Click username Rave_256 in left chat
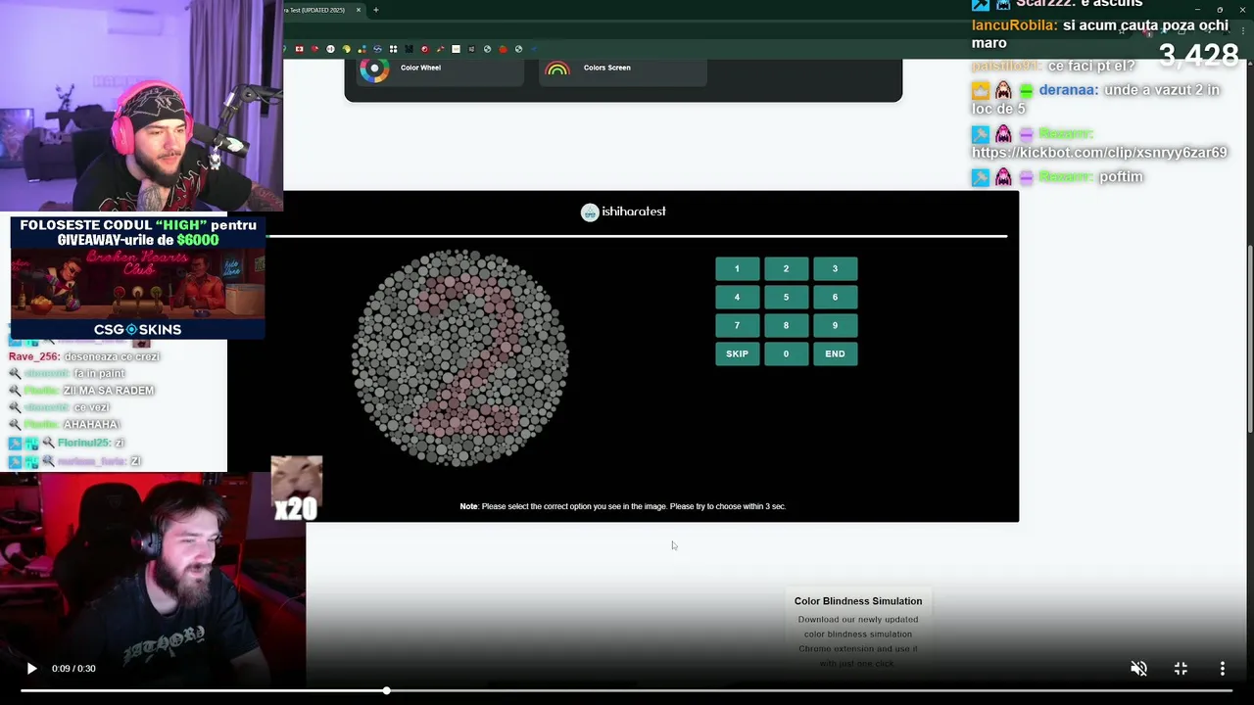 tap(34, 356)
